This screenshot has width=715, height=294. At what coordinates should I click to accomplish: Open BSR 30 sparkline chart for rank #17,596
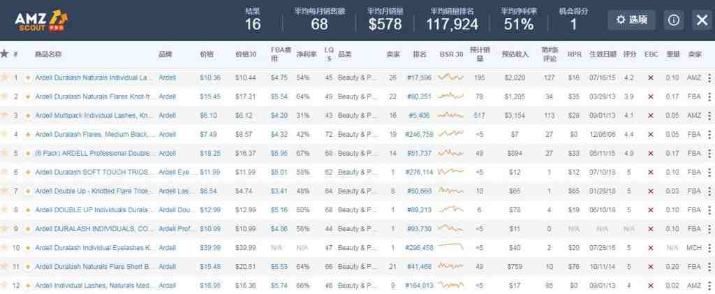point(450,78)
